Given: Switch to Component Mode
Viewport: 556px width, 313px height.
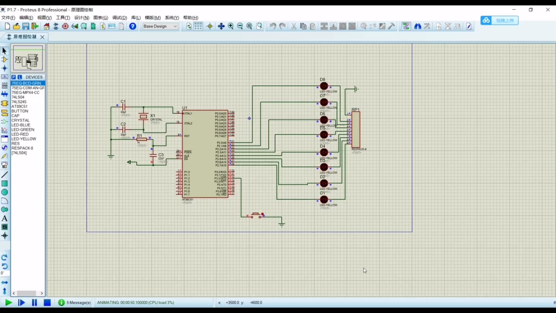Looking at the screenshot, I should (5, 60).
